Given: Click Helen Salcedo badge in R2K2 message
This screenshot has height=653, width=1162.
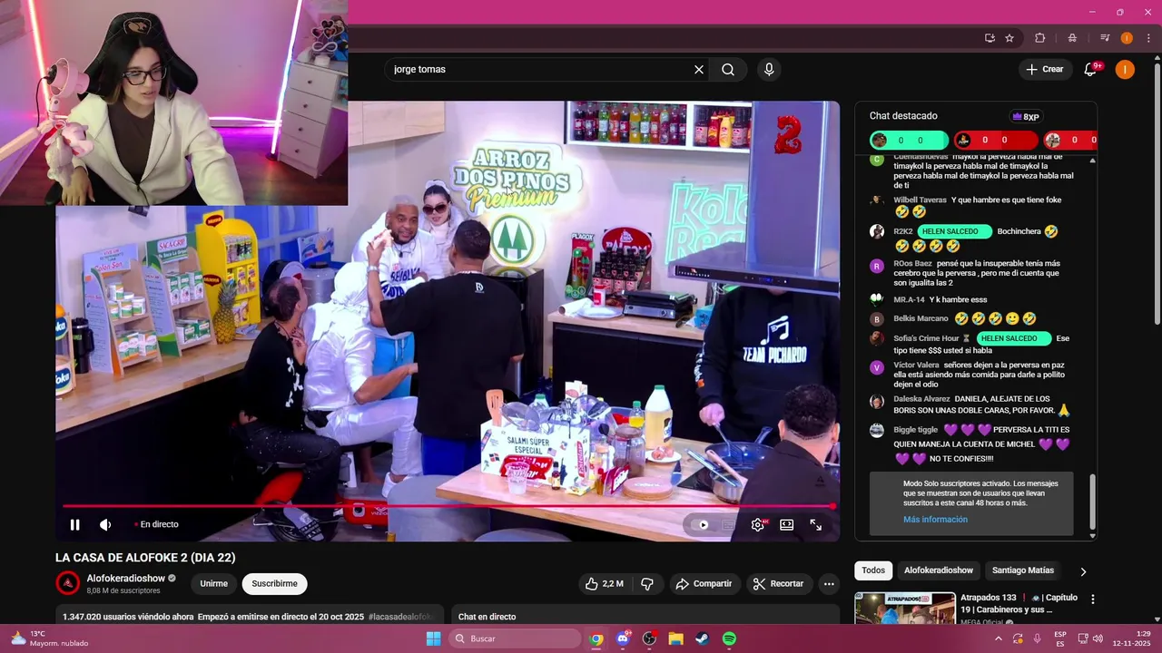Looking at the screenshot, I should pyautogui.click(x=952, y=231).
